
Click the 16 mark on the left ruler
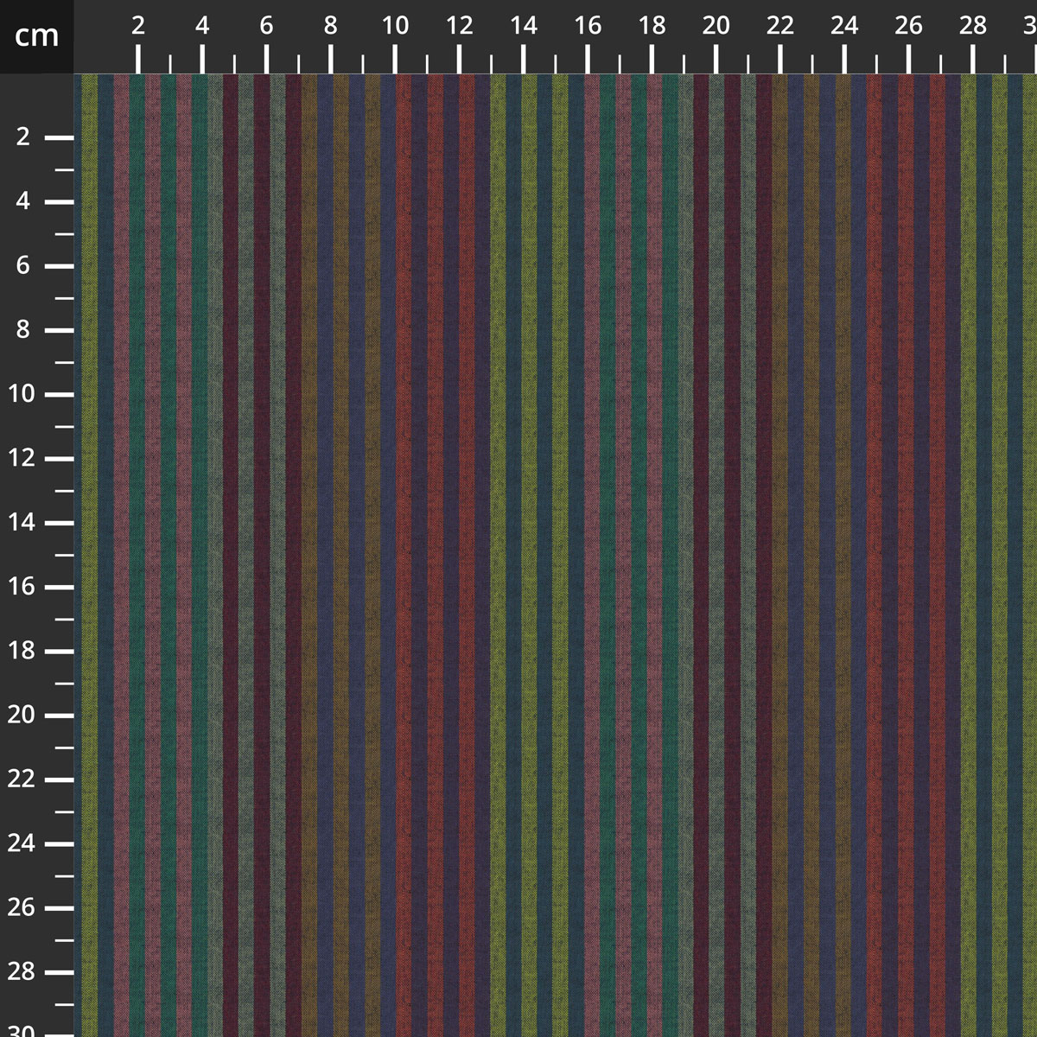(x=23, y=588)
